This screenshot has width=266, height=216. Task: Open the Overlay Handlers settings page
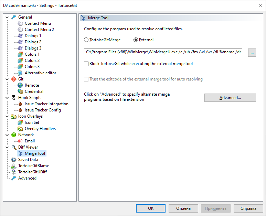coord(40,129)
